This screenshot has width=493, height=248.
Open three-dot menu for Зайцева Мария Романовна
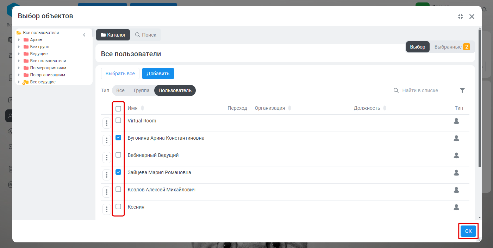(x=107, y=175)
